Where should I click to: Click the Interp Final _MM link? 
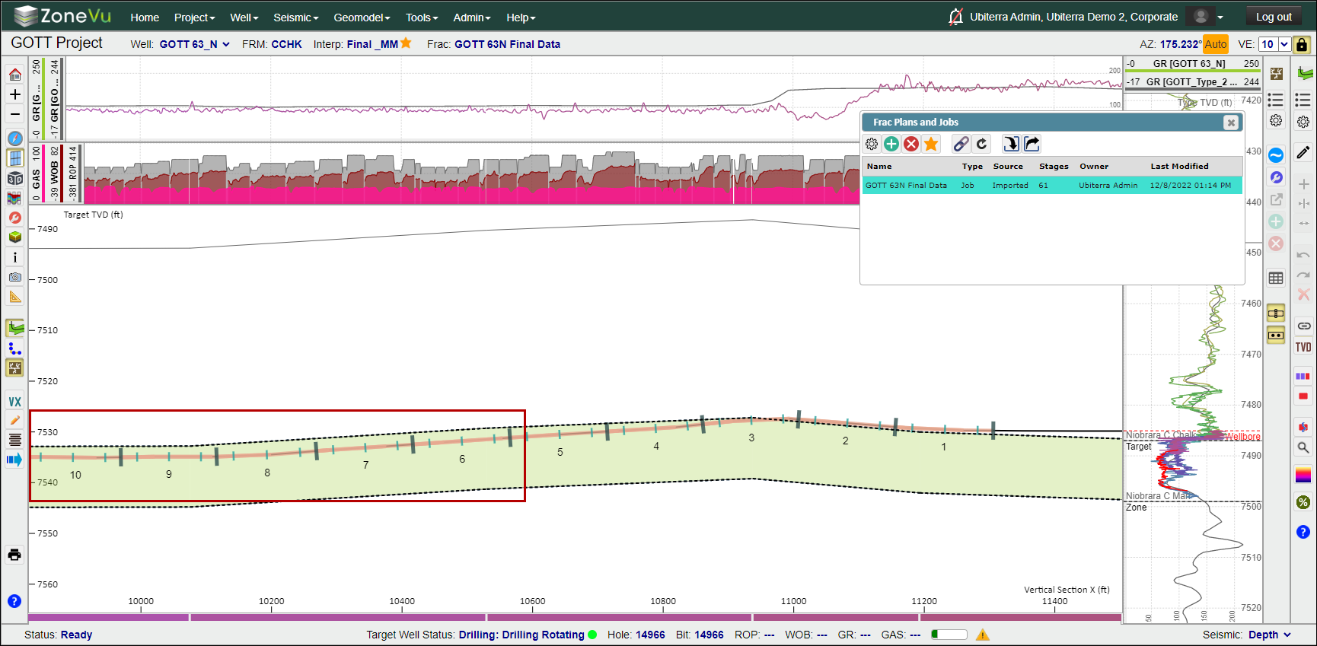coord(372,44)
